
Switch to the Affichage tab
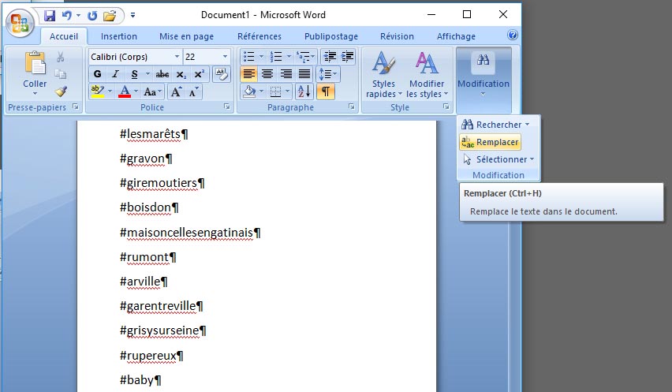456,36
